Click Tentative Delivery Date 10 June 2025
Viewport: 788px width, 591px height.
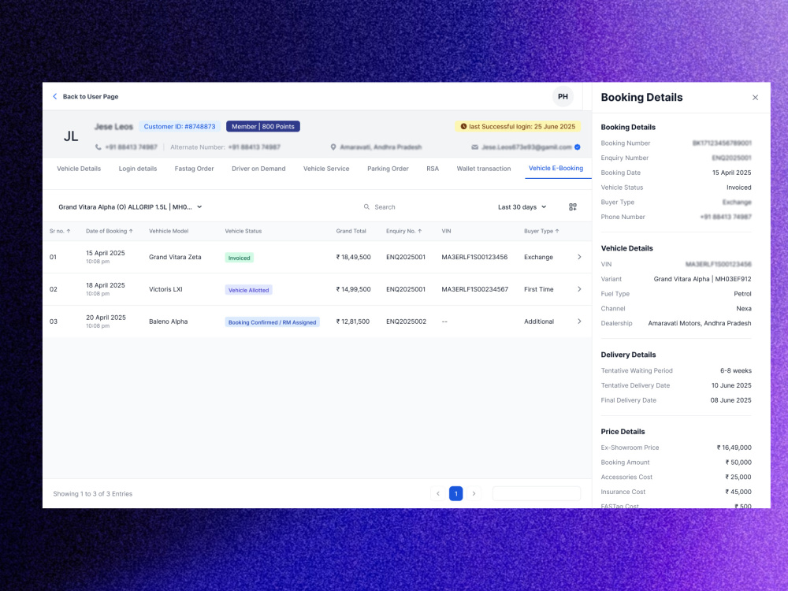pos(731,385)
